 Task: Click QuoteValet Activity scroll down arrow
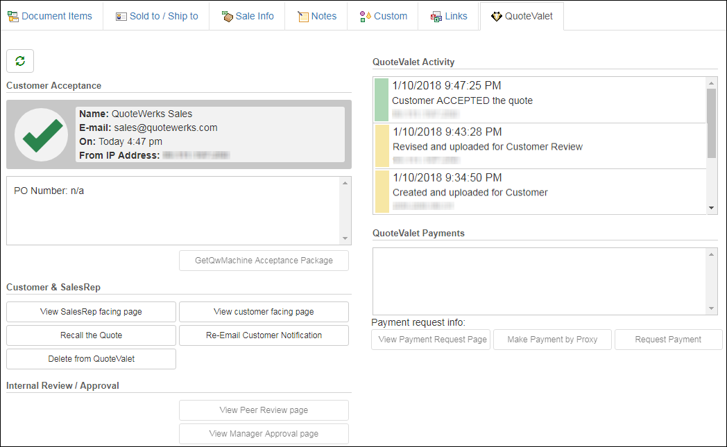tap(711, 208)
